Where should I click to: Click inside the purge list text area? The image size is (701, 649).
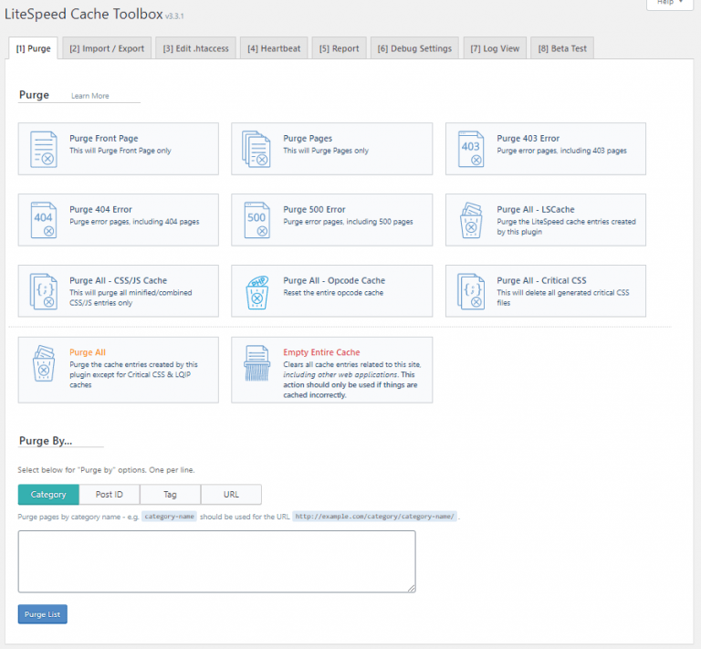point(216,561)
